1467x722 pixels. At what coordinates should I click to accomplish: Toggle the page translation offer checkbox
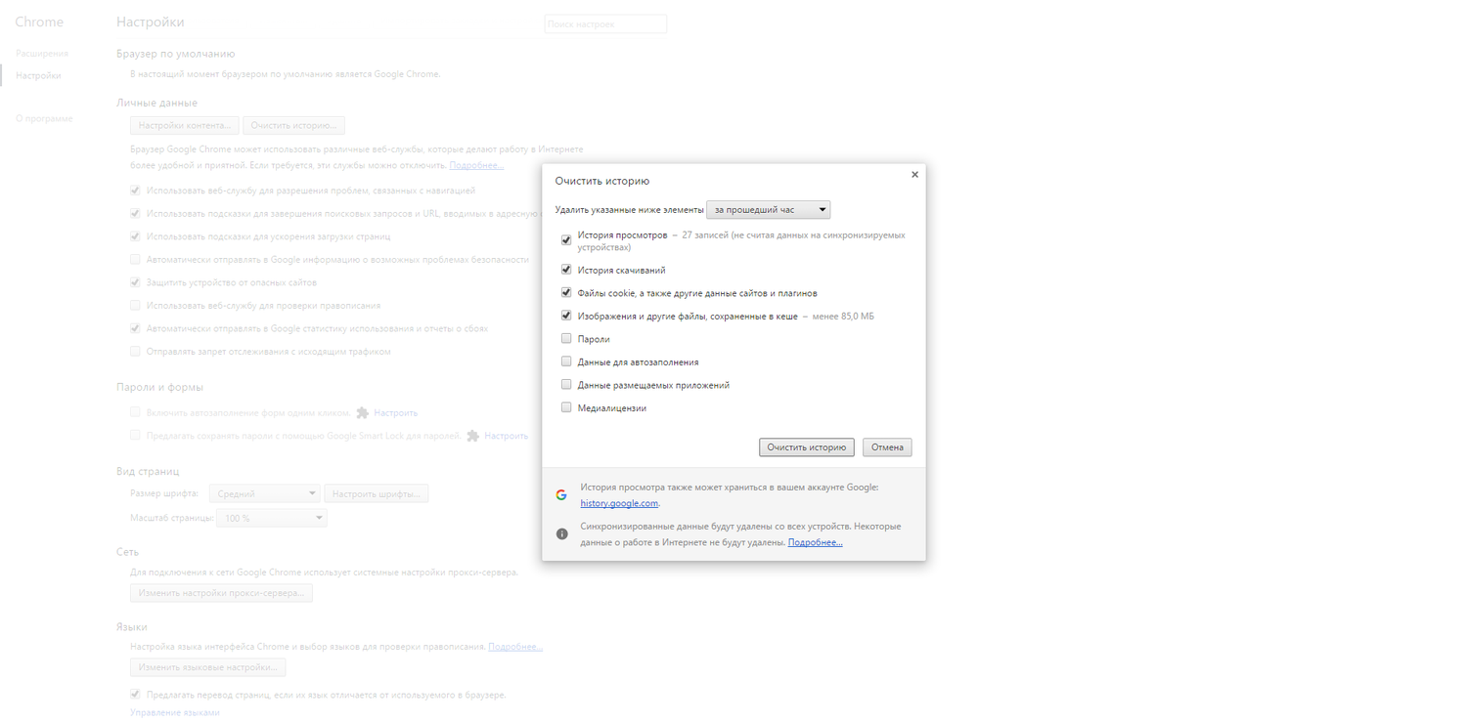136,695
